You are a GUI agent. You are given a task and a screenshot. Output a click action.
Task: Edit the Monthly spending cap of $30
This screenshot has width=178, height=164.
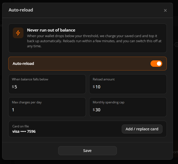point(128,107)
